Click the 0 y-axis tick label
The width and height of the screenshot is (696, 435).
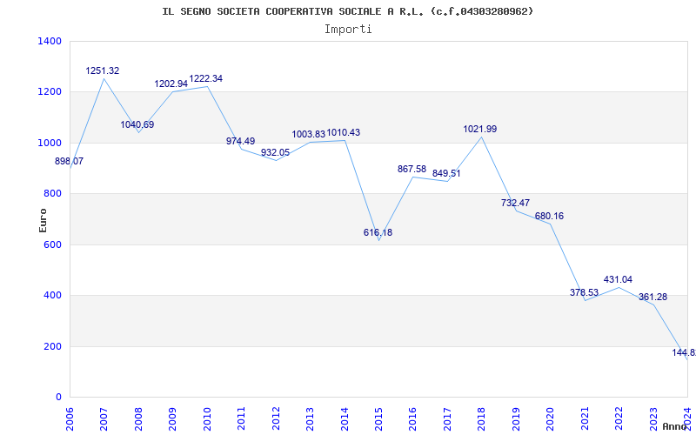tap(58, 397)
